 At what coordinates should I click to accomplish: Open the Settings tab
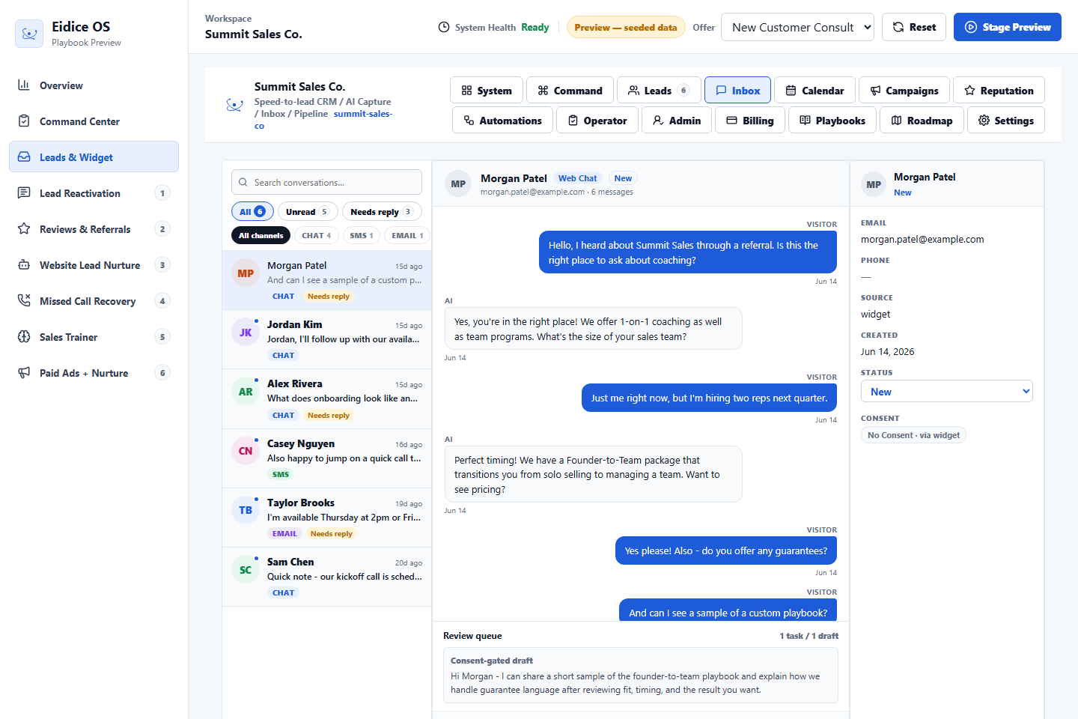(x=1006, y=121)
